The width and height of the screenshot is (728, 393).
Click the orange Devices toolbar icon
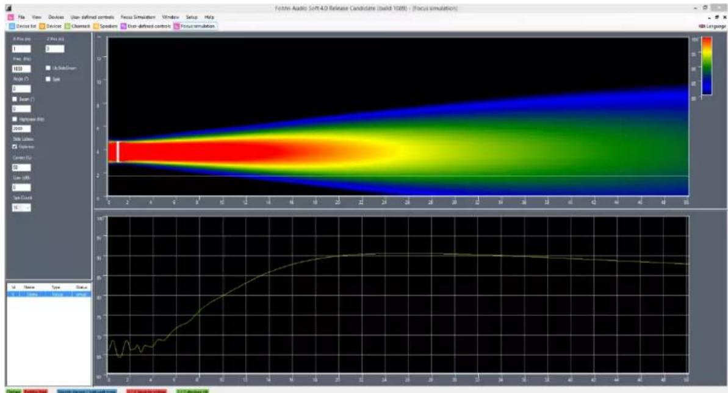pos(41,26)
